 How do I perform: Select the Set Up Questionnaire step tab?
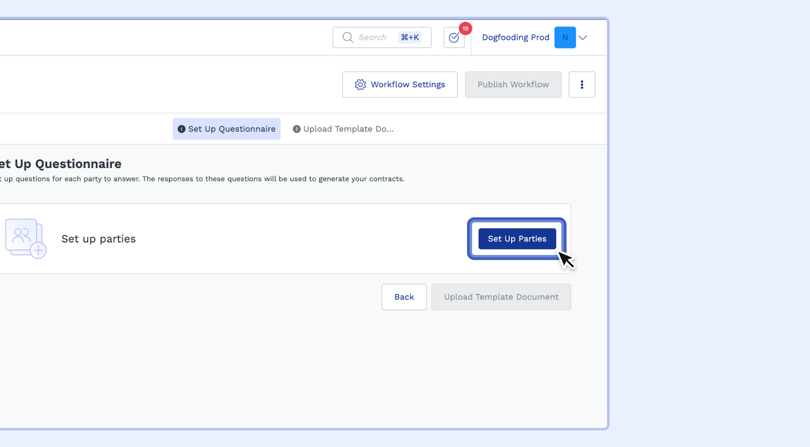[x=226, y=129]
